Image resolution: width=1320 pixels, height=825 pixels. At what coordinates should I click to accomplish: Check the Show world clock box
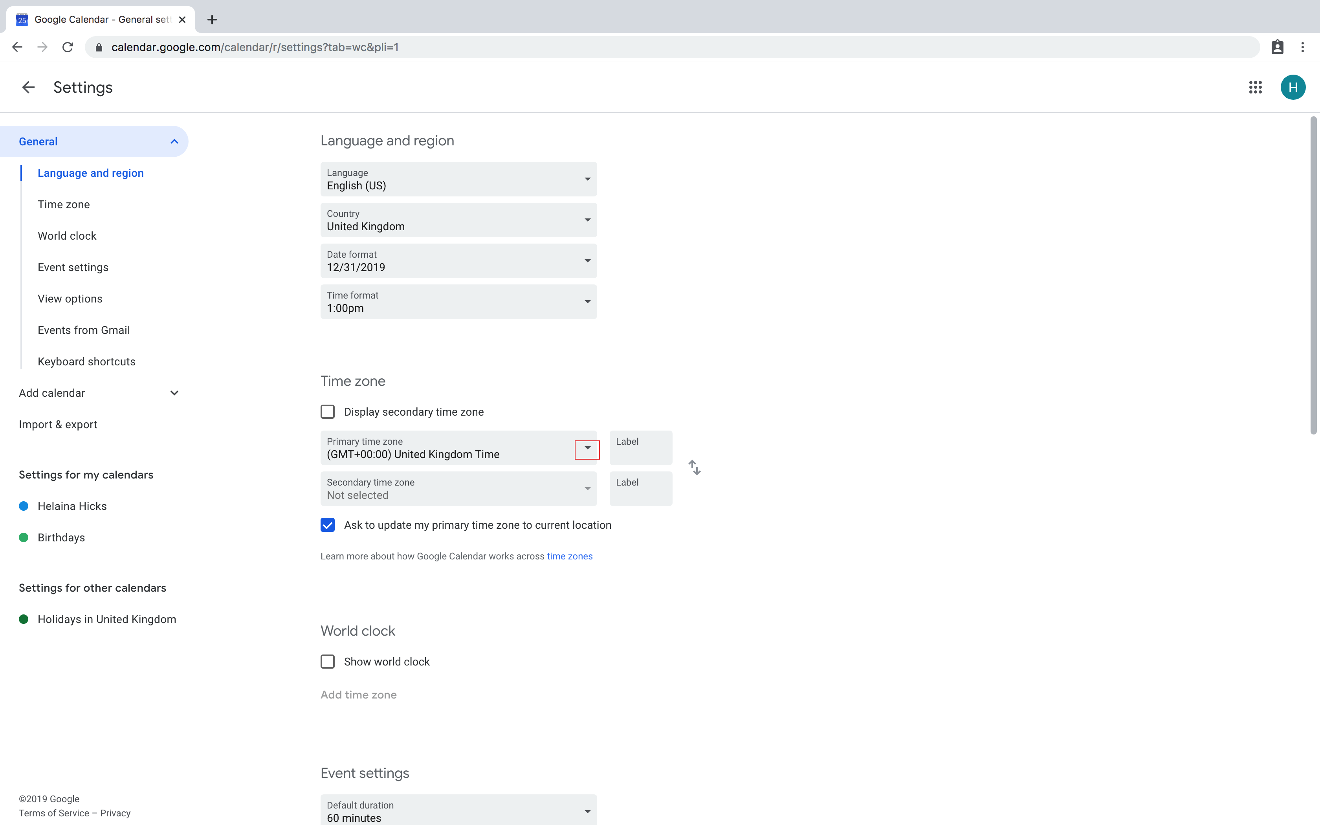[x=328, y=662]
